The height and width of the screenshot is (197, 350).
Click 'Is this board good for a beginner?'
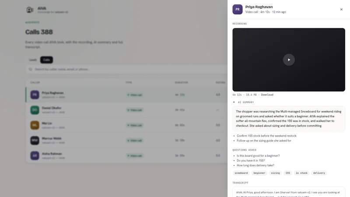tap(258, 156)
